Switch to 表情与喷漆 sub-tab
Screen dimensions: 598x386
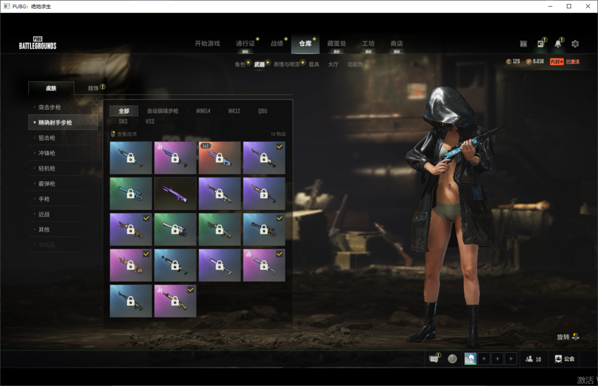[x=286, y=64]
